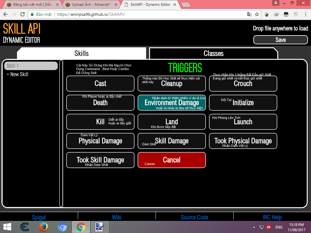Viewport: 311px width, 233px height.
Task: Close the 'Upload Ảnh - Minecraft' tab
Action: pyautogui.click(x=116, y=4)
